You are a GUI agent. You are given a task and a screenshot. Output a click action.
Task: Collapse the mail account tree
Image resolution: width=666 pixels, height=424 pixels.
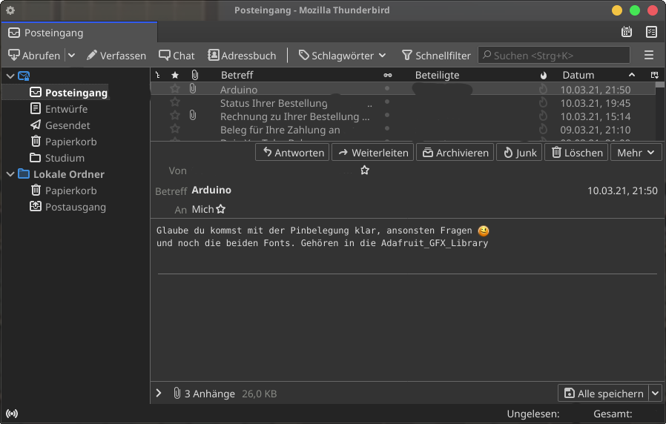tap(10, 76)
